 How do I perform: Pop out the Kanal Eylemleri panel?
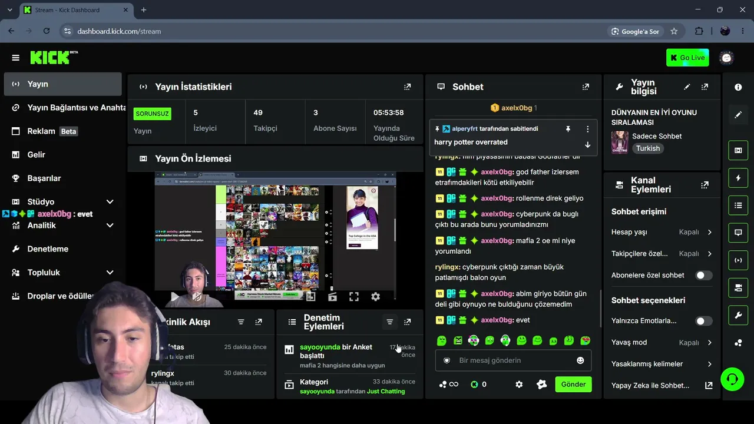(705, 185)
